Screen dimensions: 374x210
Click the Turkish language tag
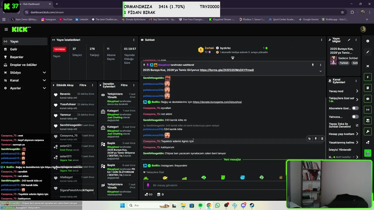coord(344,63)
